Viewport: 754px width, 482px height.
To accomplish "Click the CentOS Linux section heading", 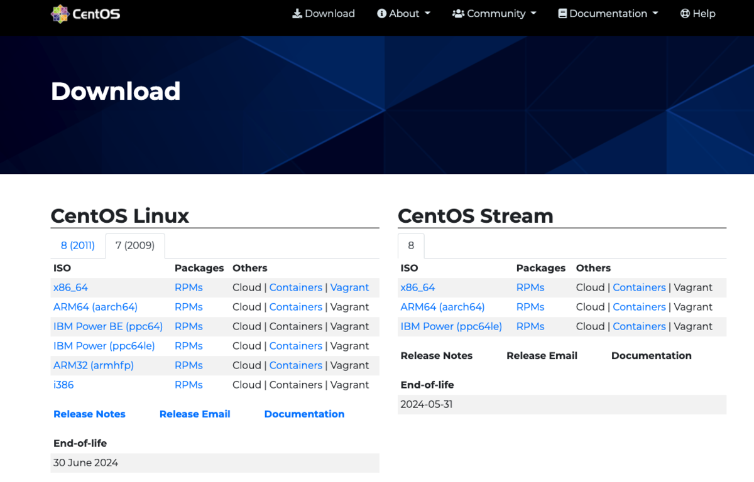I will (120, 216).
